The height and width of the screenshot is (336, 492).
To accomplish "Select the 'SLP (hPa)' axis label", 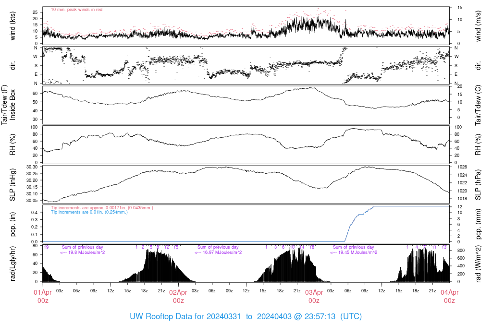I will click(478, 185).
